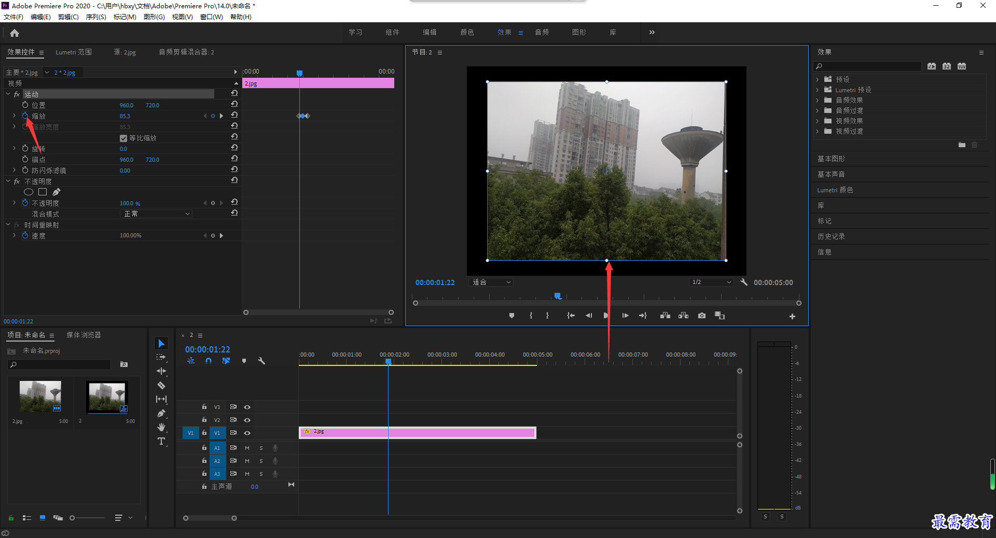Select the Hand tool
The width and height of the screenshot is (996, 538).
[161, 427]
